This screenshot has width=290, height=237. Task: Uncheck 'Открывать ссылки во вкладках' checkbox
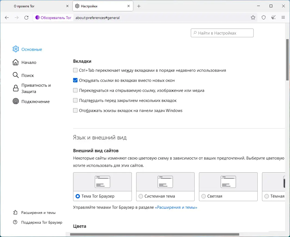click(75, 80)
